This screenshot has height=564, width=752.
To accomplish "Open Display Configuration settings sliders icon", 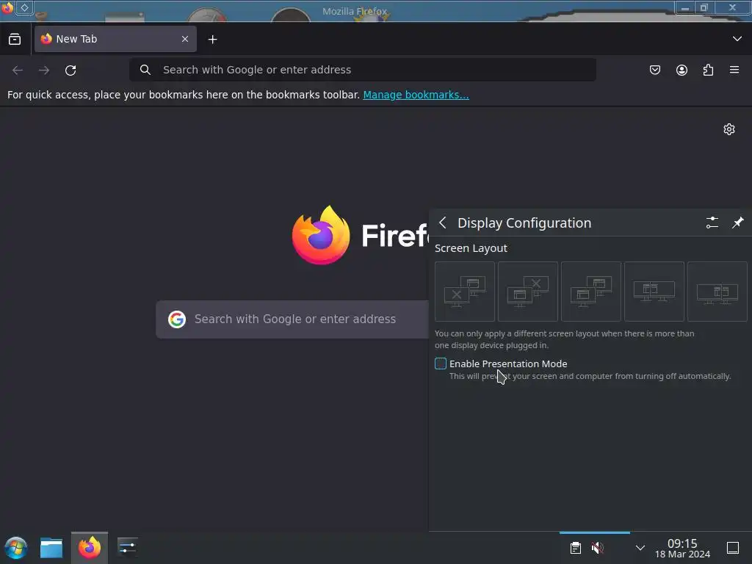I will (712, 223).
